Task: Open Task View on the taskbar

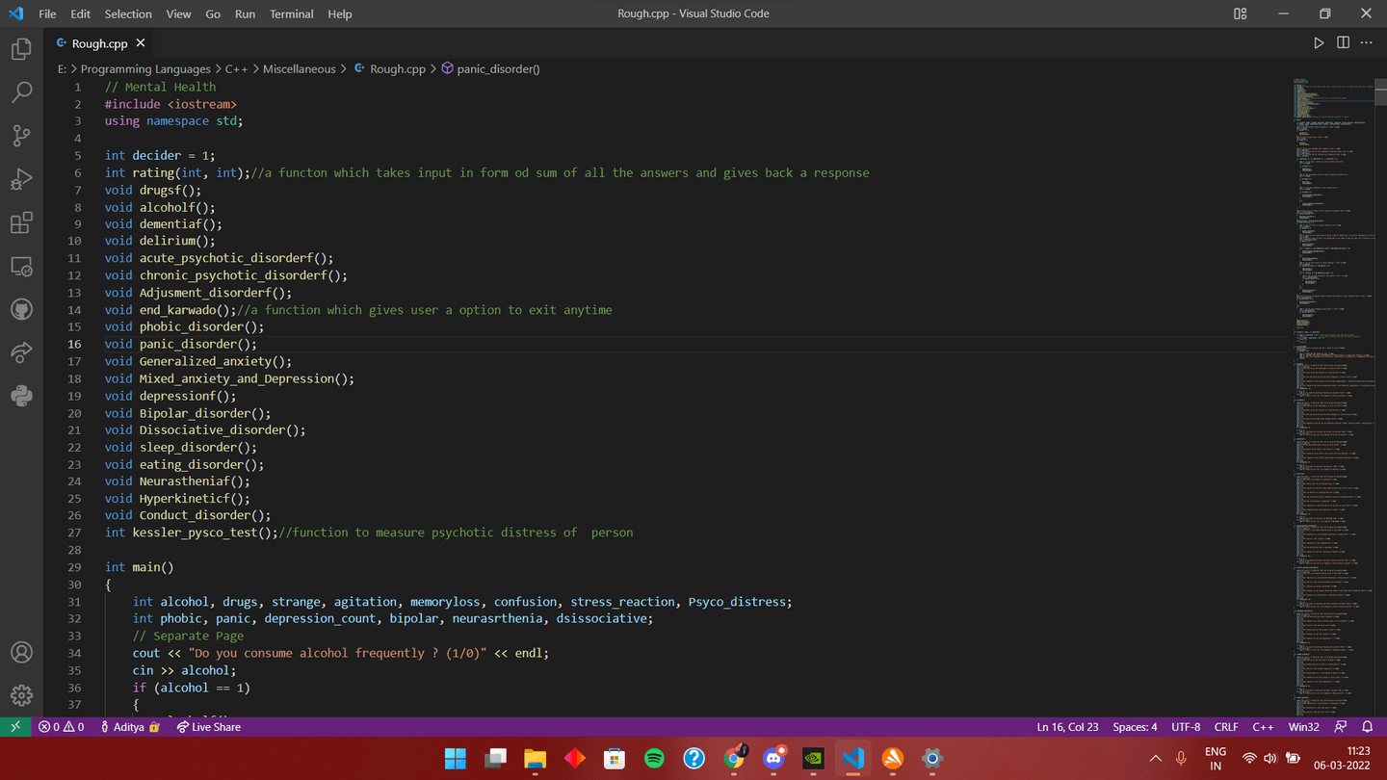Action: click(x=495, y=759)
